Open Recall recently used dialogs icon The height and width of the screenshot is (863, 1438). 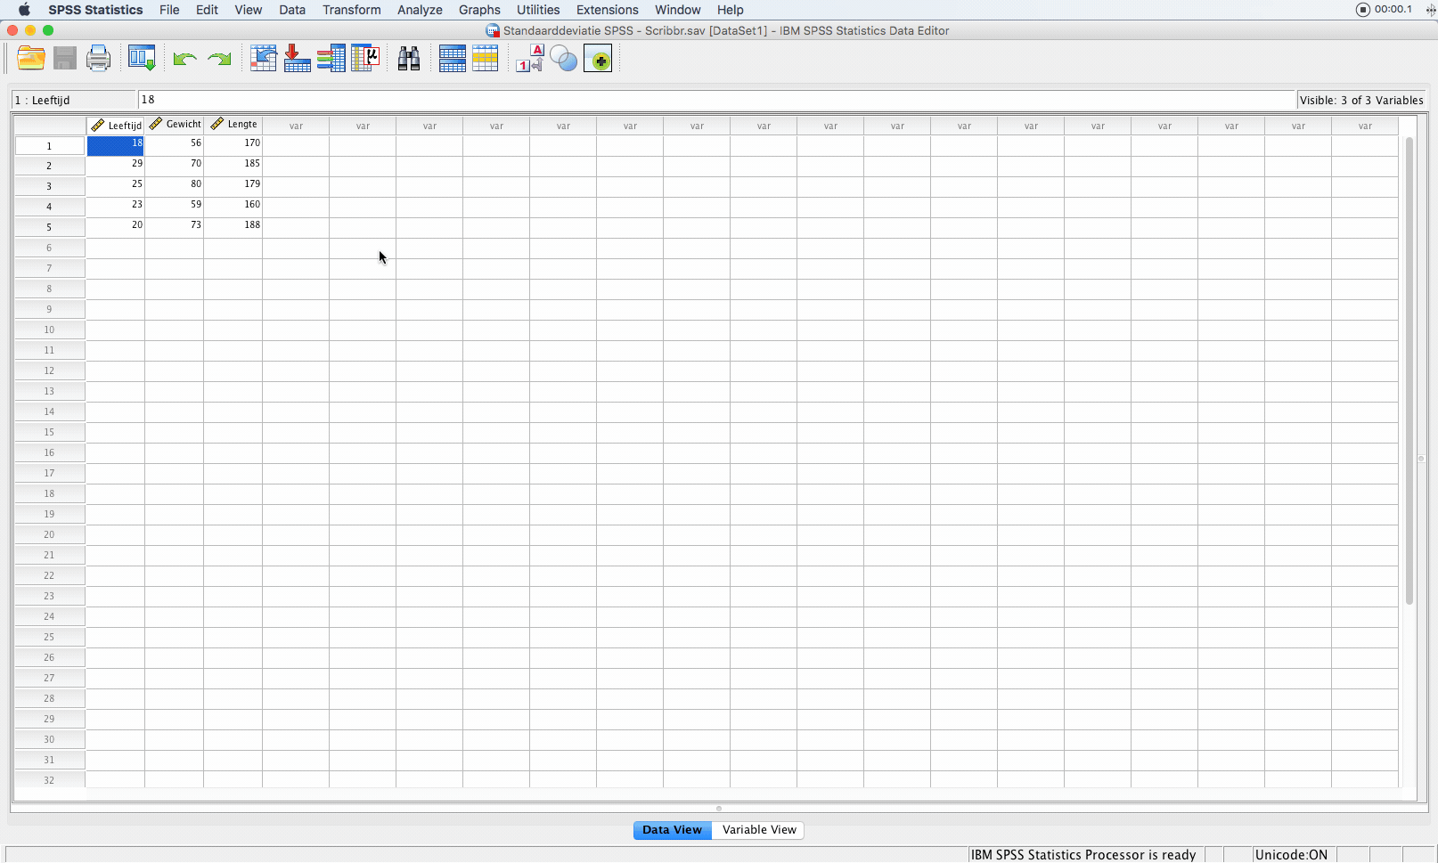pyautogui.click(x=142, y=59)
